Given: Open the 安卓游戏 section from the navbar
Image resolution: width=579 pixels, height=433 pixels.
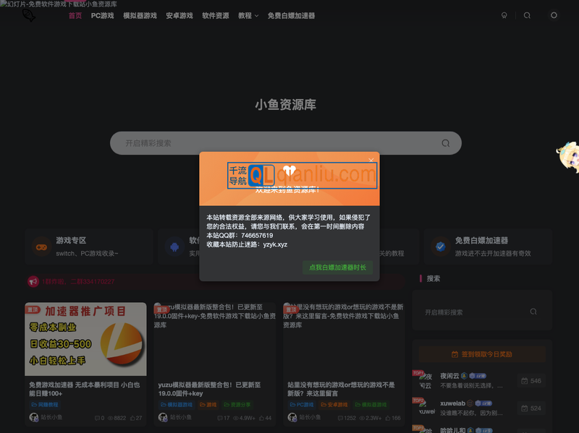Looking at the screenshot, I should tap(179, 15).
